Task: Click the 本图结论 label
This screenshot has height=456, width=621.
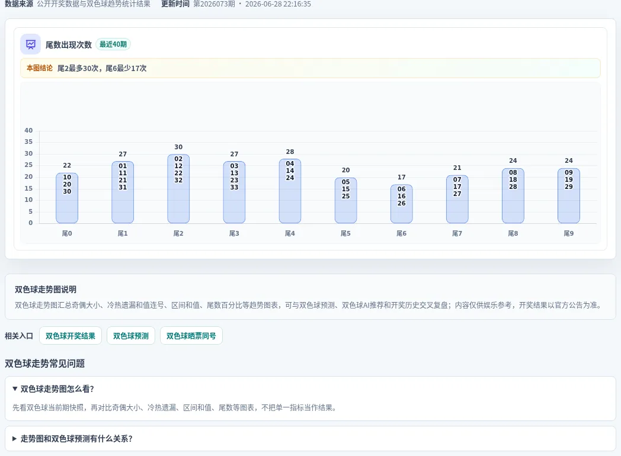Action: tap(40, 68)
